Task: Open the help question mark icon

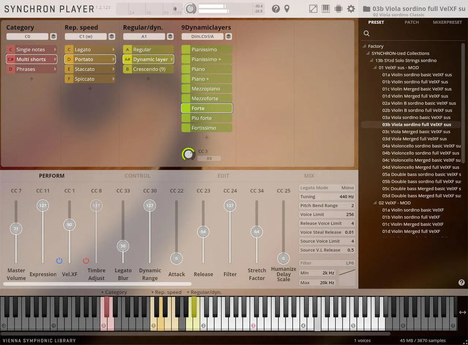Action: tap(276, 9)
